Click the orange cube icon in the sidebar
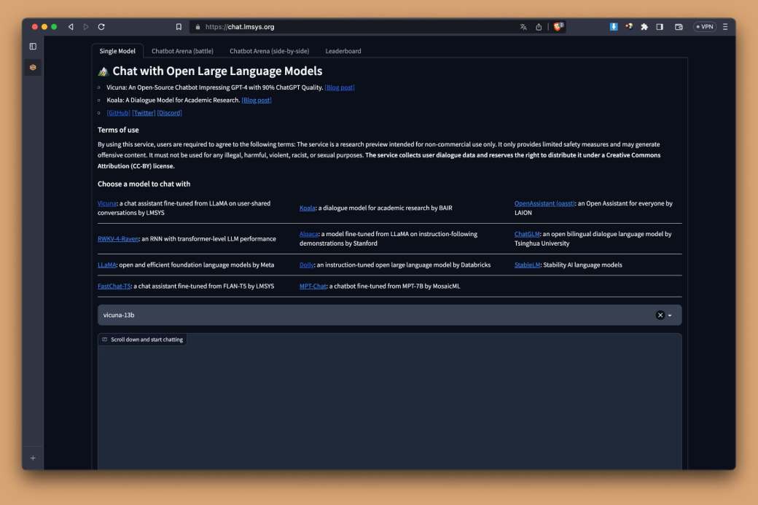This screenshot has height=505, width=758. coord(33,67)
